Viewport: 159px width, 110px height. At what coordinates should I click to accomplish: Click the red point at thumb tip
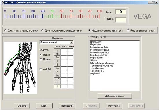(x=5, y=74)
